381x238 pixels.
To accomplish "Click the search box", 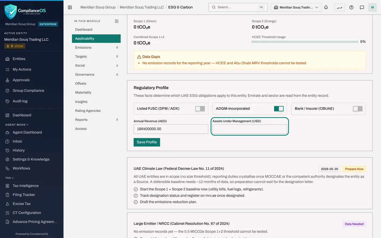I will (238, 7).
